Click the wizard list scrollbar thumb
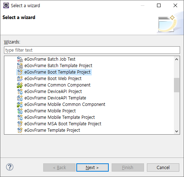 click(176, 85)
